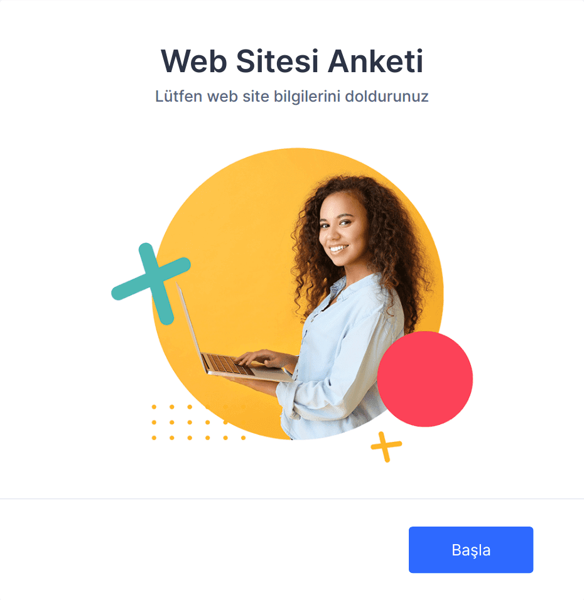Click the yellow dot grid pattern
Viewport: 584px width, 600px height.
(198, 422)
